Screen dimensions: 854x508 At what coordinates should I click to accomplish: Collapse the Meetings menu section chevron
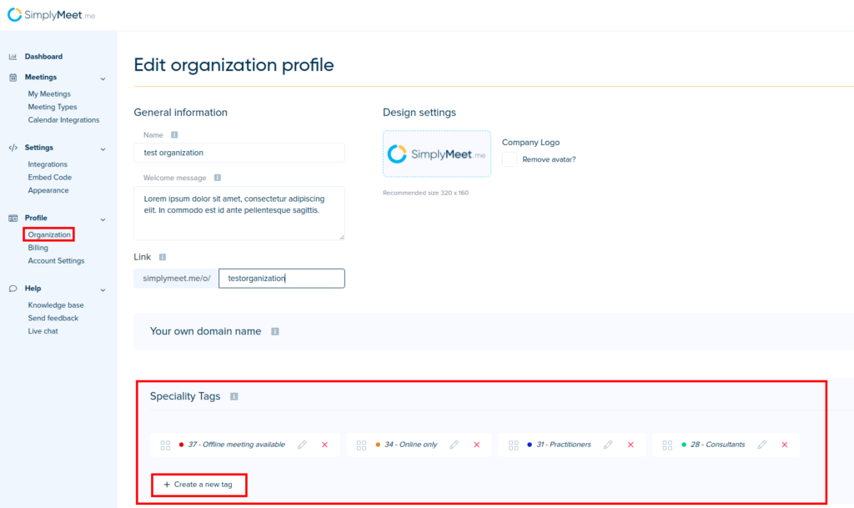tap(103, 79)
